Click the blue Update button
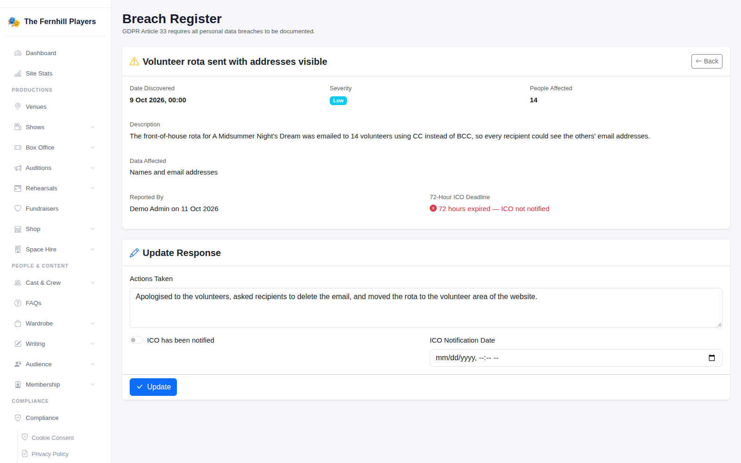 pos(153,387)
